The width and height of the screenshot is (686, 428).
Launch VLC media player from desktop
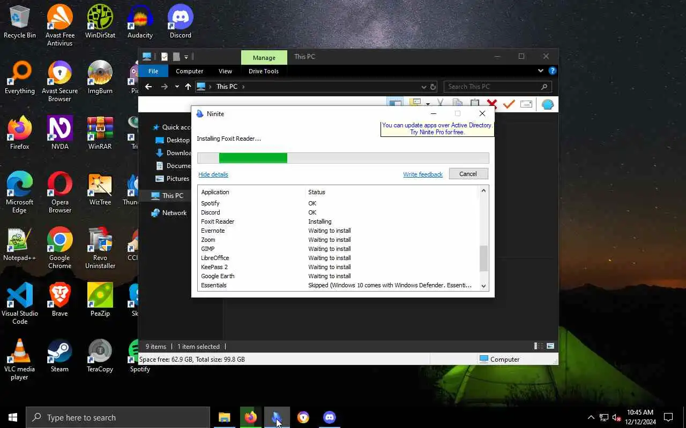coord(20,359)
